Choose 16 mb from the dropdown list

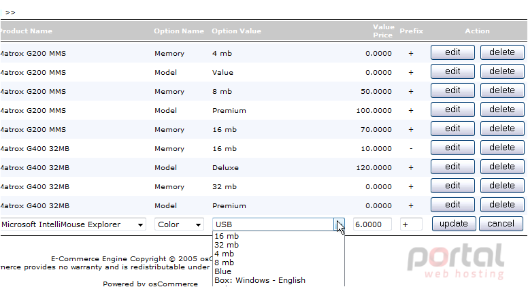click(278, 236)
